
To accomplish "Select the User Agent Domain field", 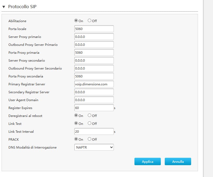I will tap(94, 100).
